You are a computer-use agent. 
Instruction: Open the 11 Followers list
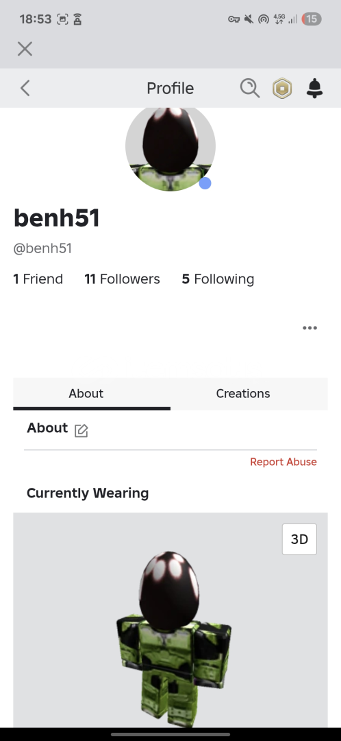[x=122, y=279]
